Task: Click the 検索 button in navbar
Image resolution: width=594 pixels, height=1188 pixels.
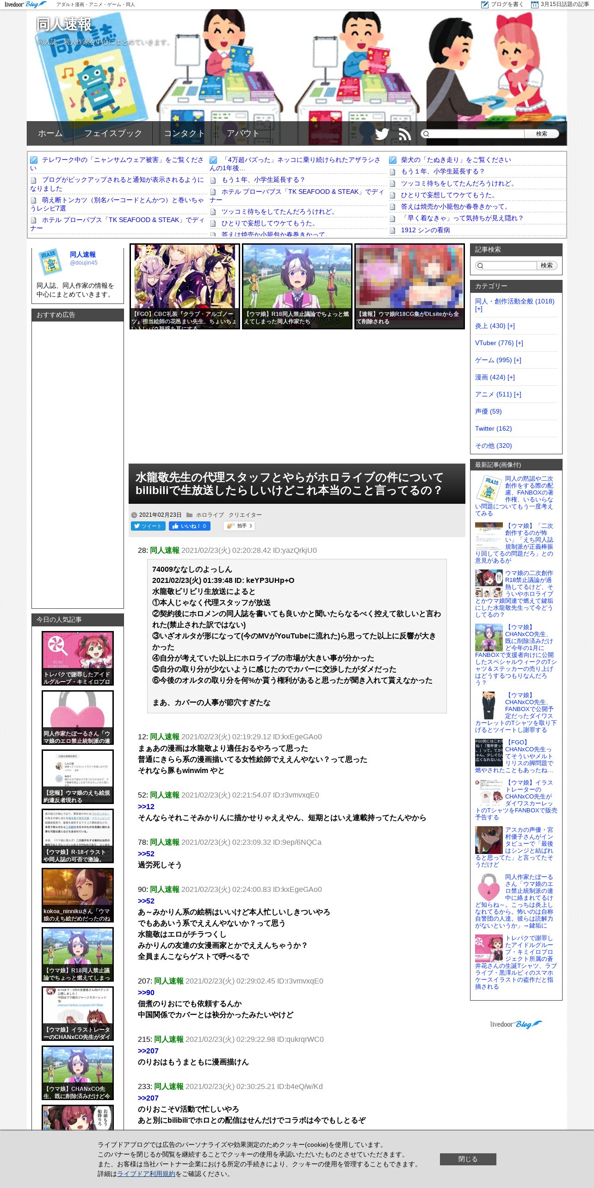Action: click(541, 134)
